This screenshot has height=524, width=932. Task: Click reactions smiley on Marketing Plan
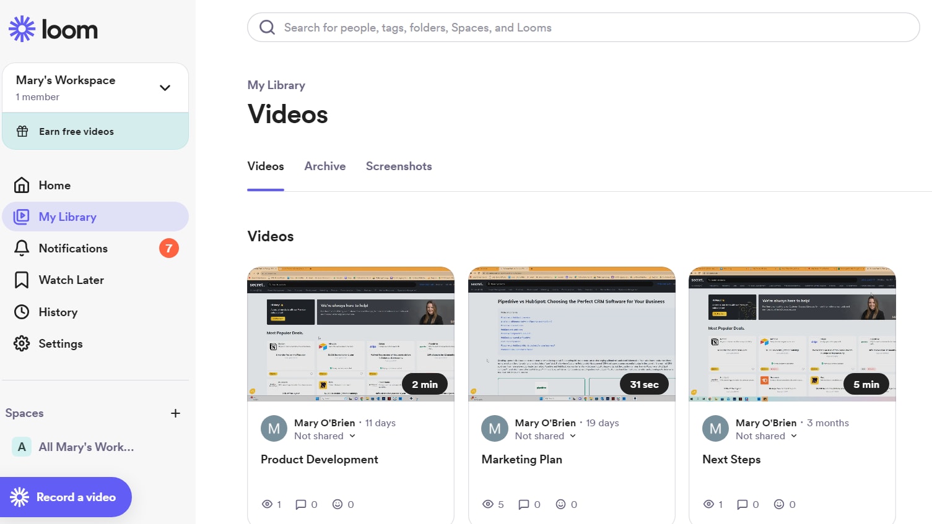[x=560, y=504]
